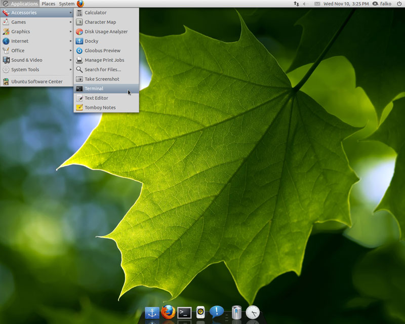
Task: Open the falko user menu
Action: [x=382, y=4]
